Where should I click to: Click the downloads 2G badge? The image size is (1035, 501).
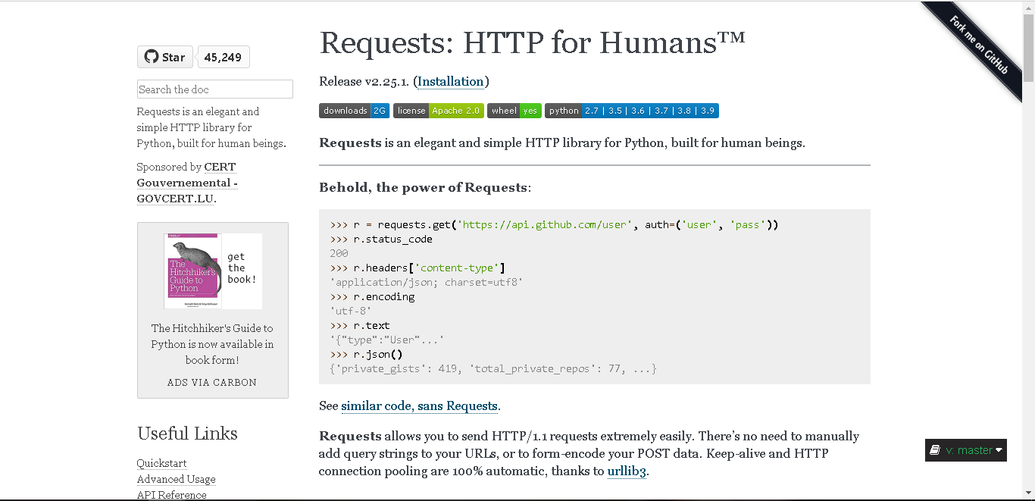354,111
